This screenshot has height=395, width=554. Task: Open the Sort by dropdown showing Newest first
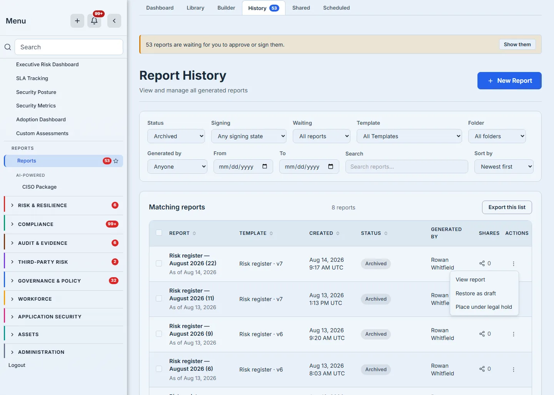point(504,167)
